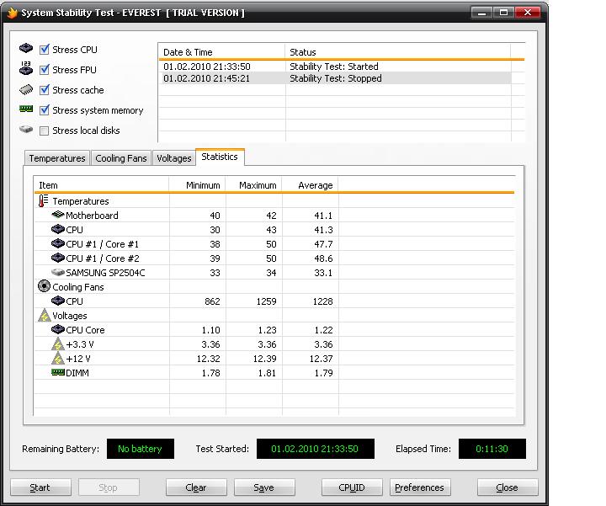This screenshot has height=506, width=606.
Task: Click the DIMM memory module icon
Action: click(58, 372)
